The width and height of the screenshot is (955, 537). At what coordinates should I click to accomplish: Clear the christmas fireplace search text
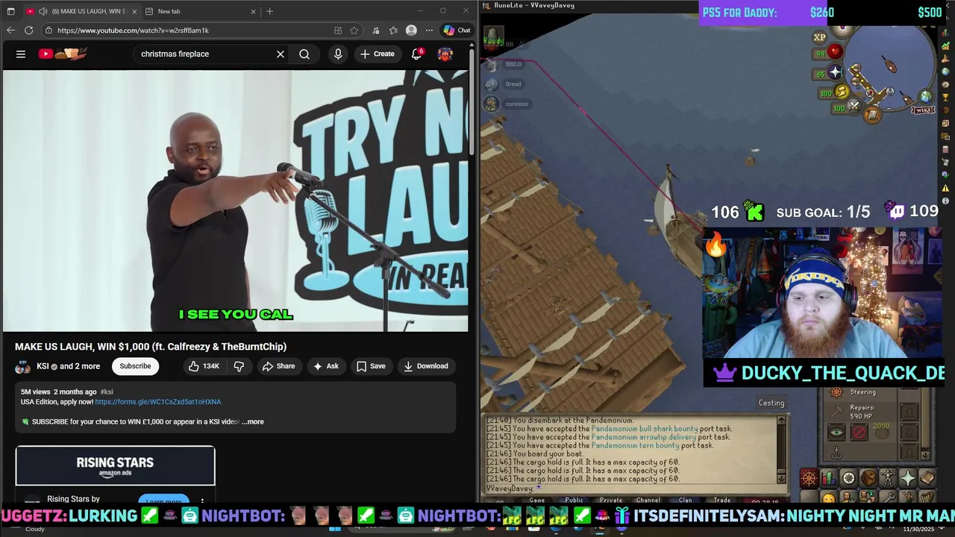click(281, 54)
